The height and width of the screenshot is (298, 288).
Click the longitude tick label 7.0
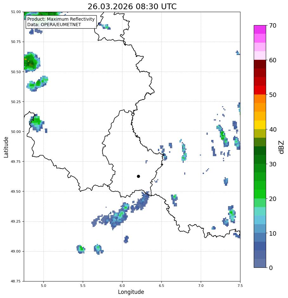tap(201, 286)
